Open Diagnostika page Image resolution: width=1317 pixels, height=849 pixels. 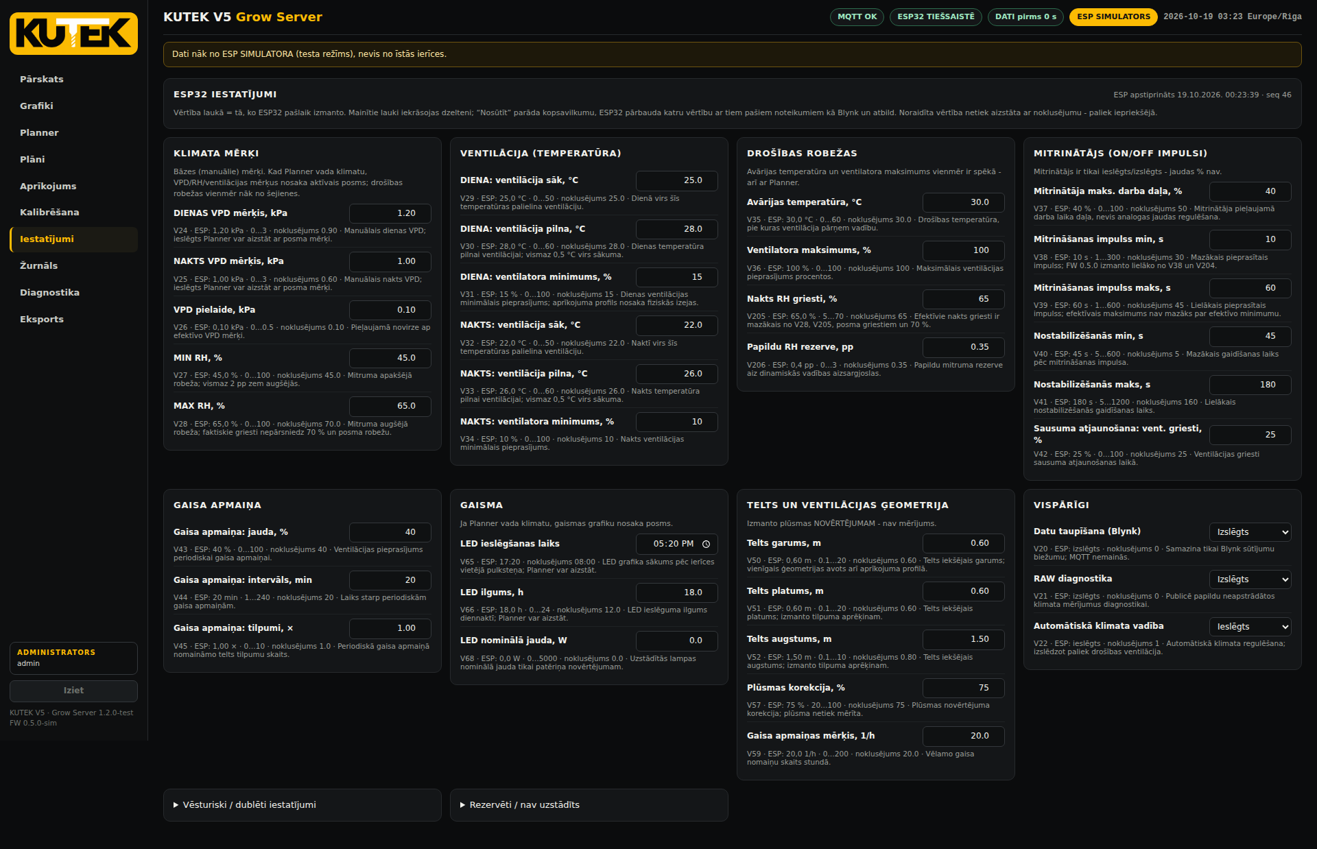point(73,293)
